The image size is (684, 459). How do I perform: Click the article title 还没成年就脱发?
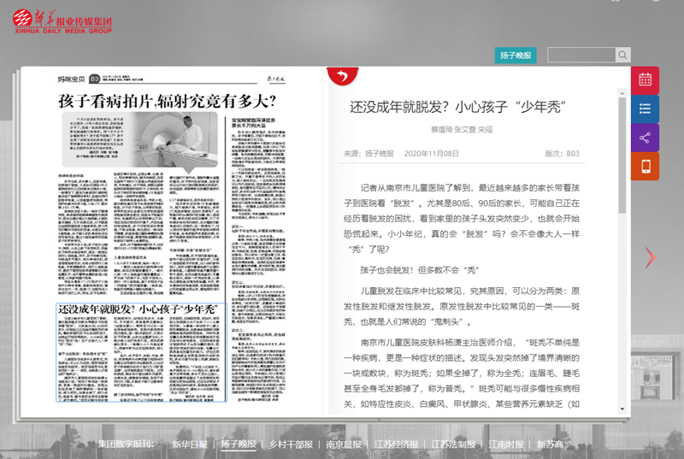click(458, 107)
